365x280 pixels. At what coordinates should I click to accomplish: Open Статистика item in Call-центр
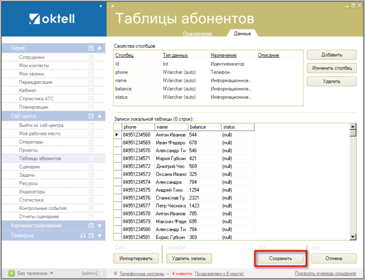pyautogui.click(x=31, y=200)
